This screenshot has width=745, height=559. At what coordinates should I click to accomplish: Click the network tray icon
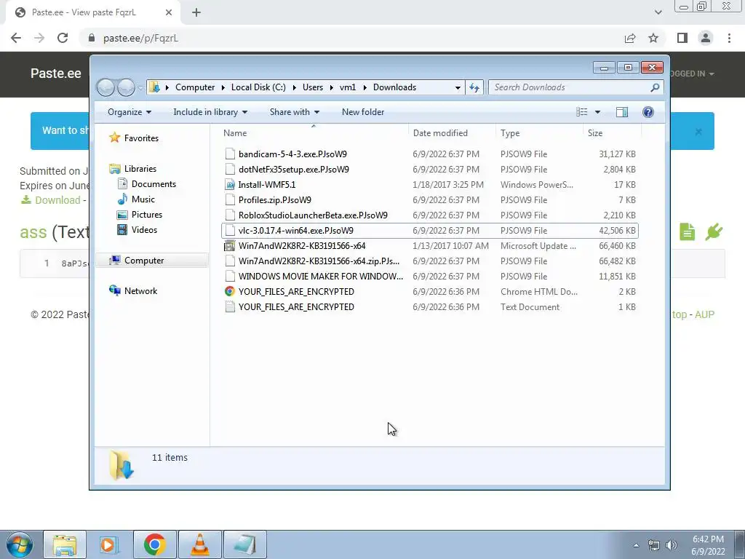(x=654, y=545)
